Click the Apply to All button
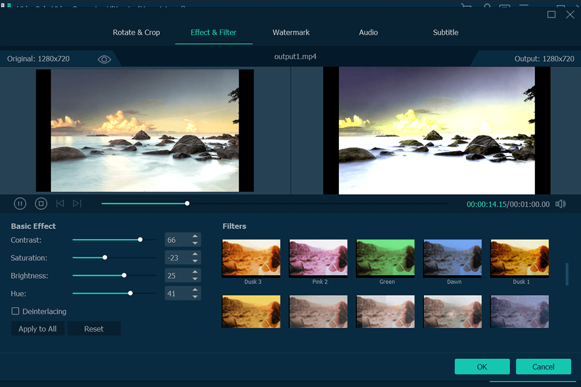Image resolution: width=581 pixels, height=387 pixels. coord(38,329)
